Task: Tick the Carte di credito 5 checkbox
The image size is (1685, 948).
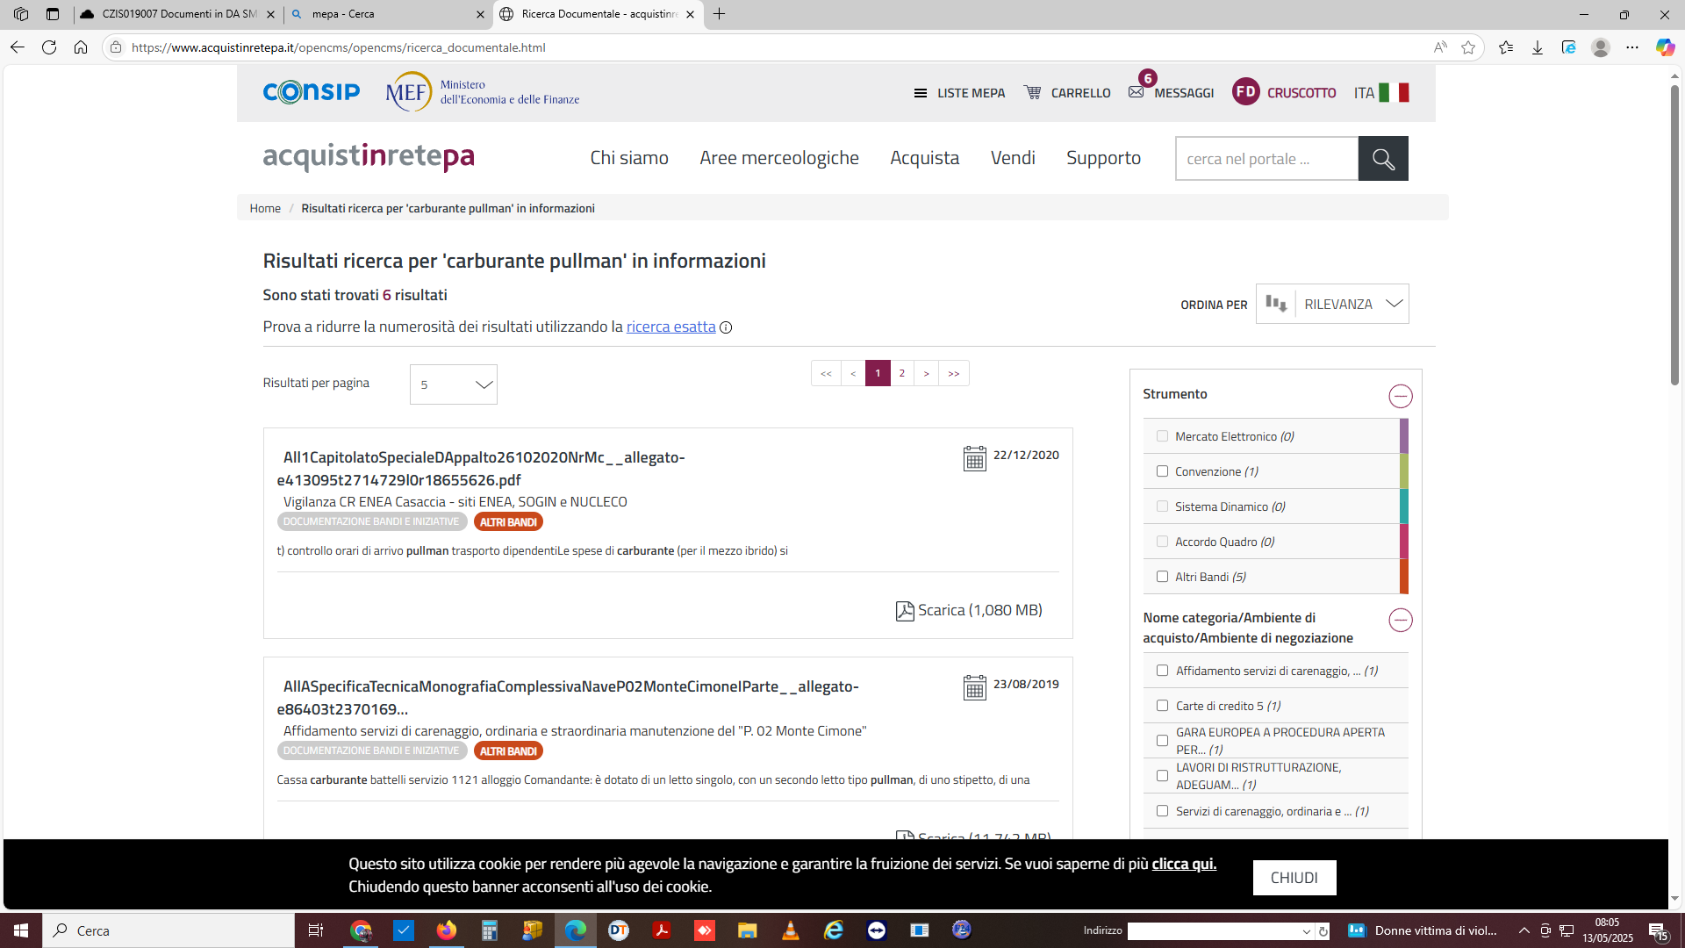Action: click(1162, 706)
